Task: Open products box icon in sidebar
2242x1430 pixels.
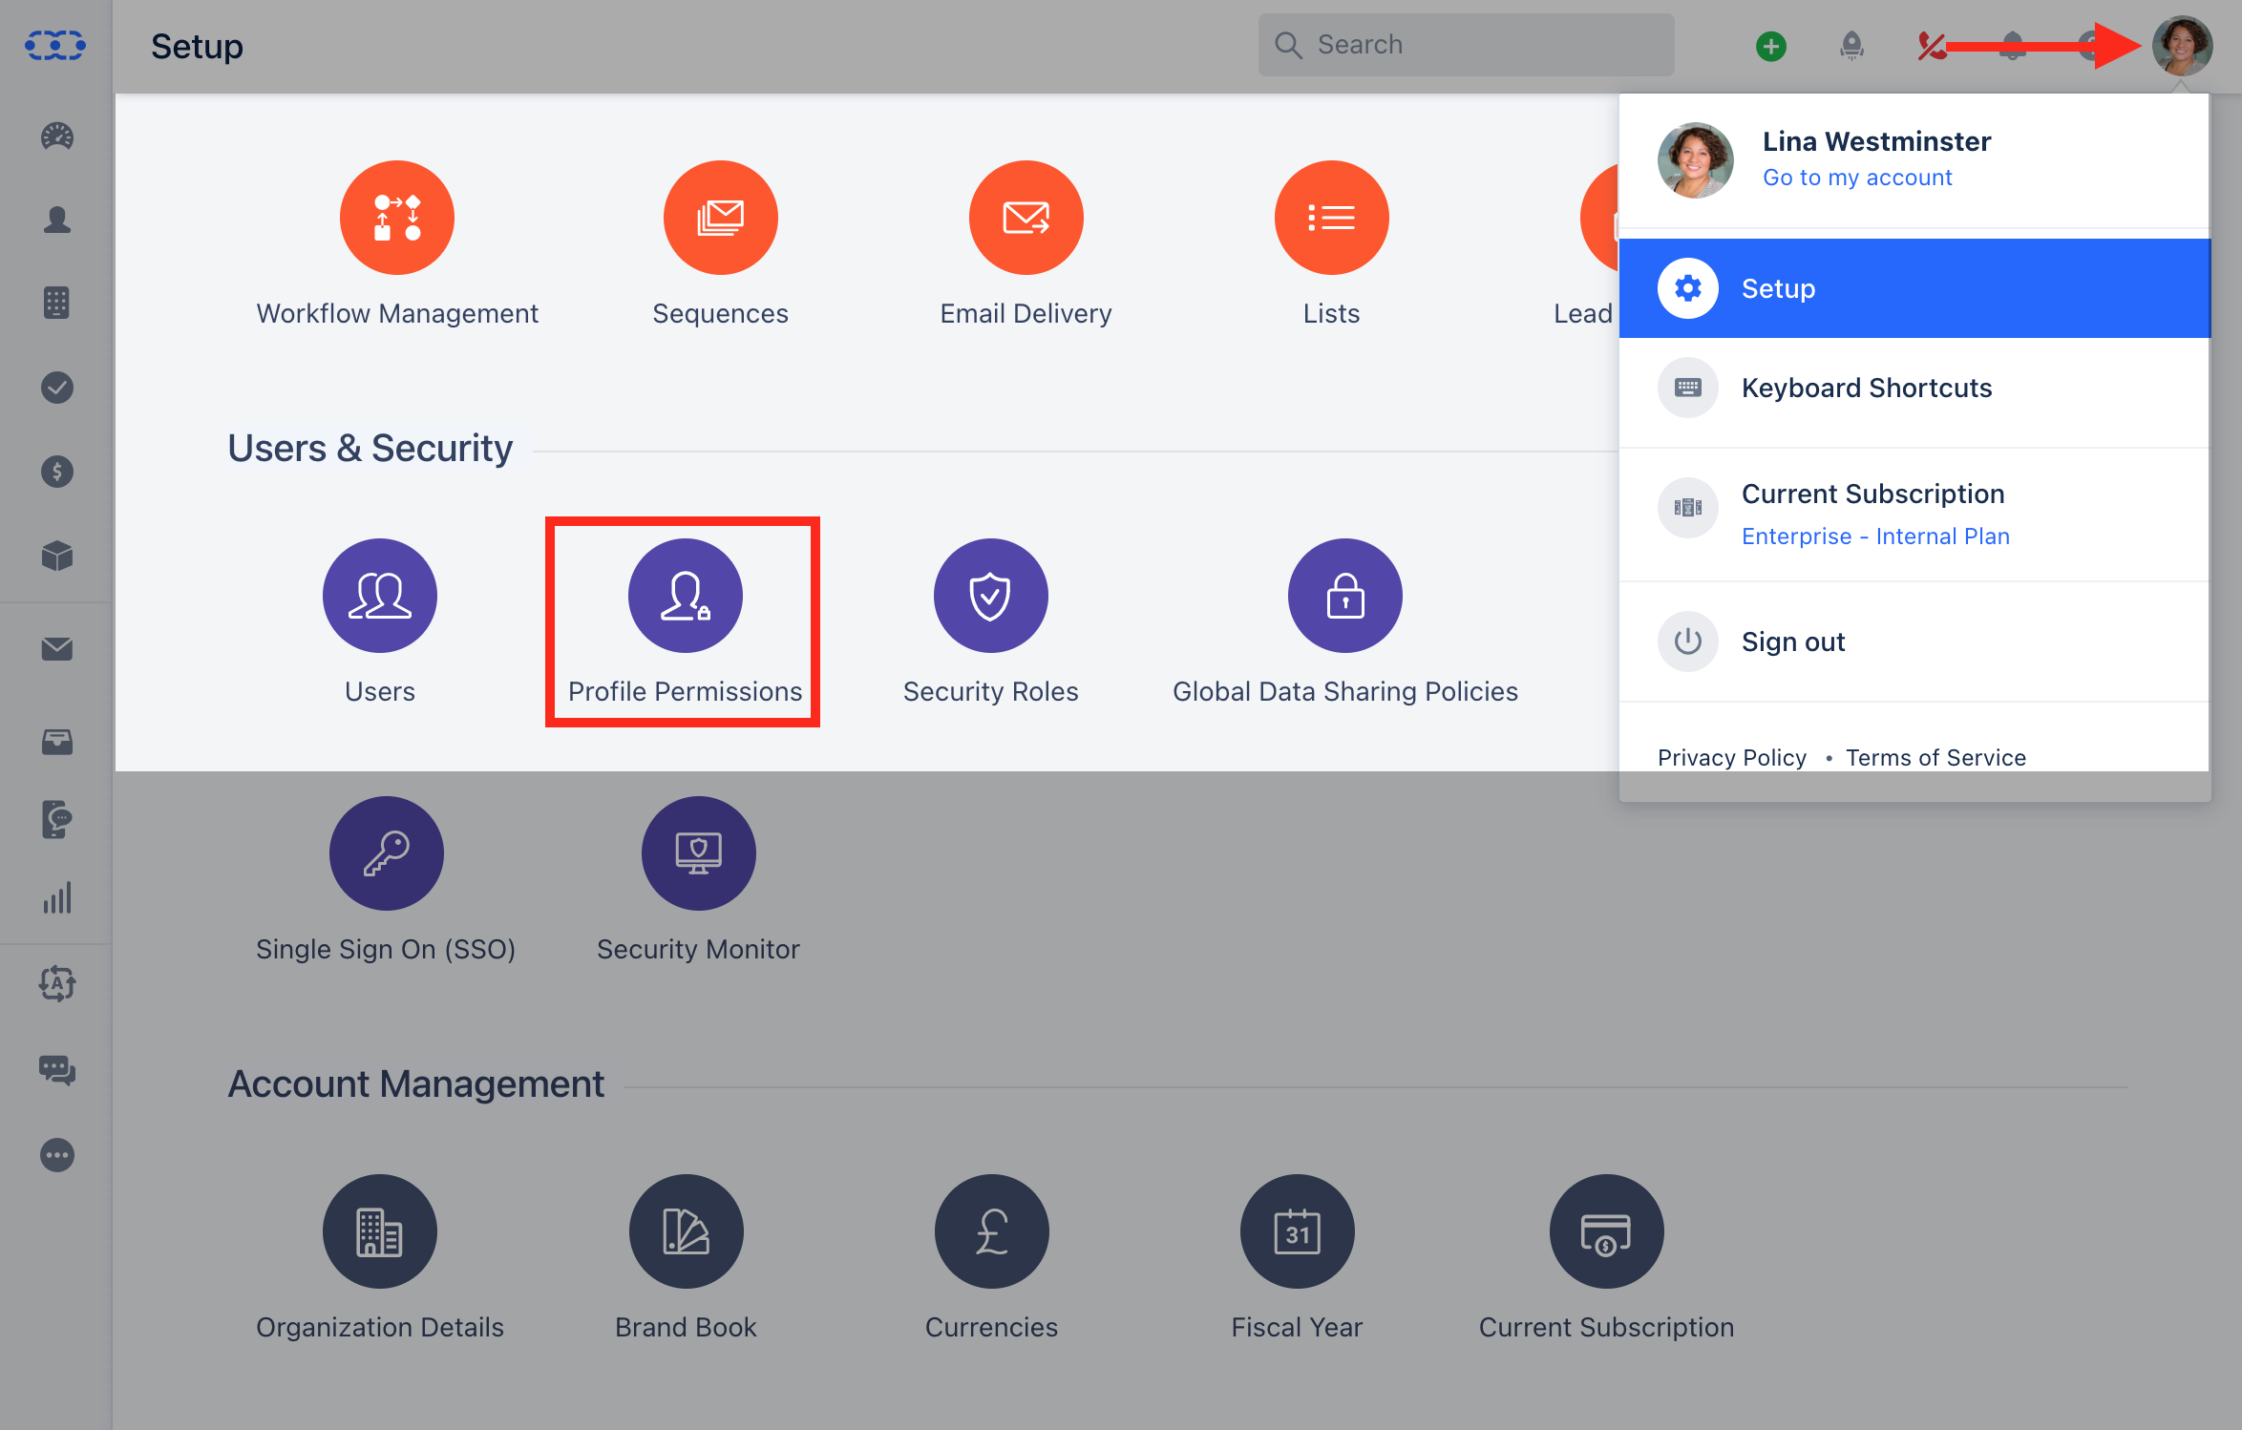Action: click(x=57, y=556)
